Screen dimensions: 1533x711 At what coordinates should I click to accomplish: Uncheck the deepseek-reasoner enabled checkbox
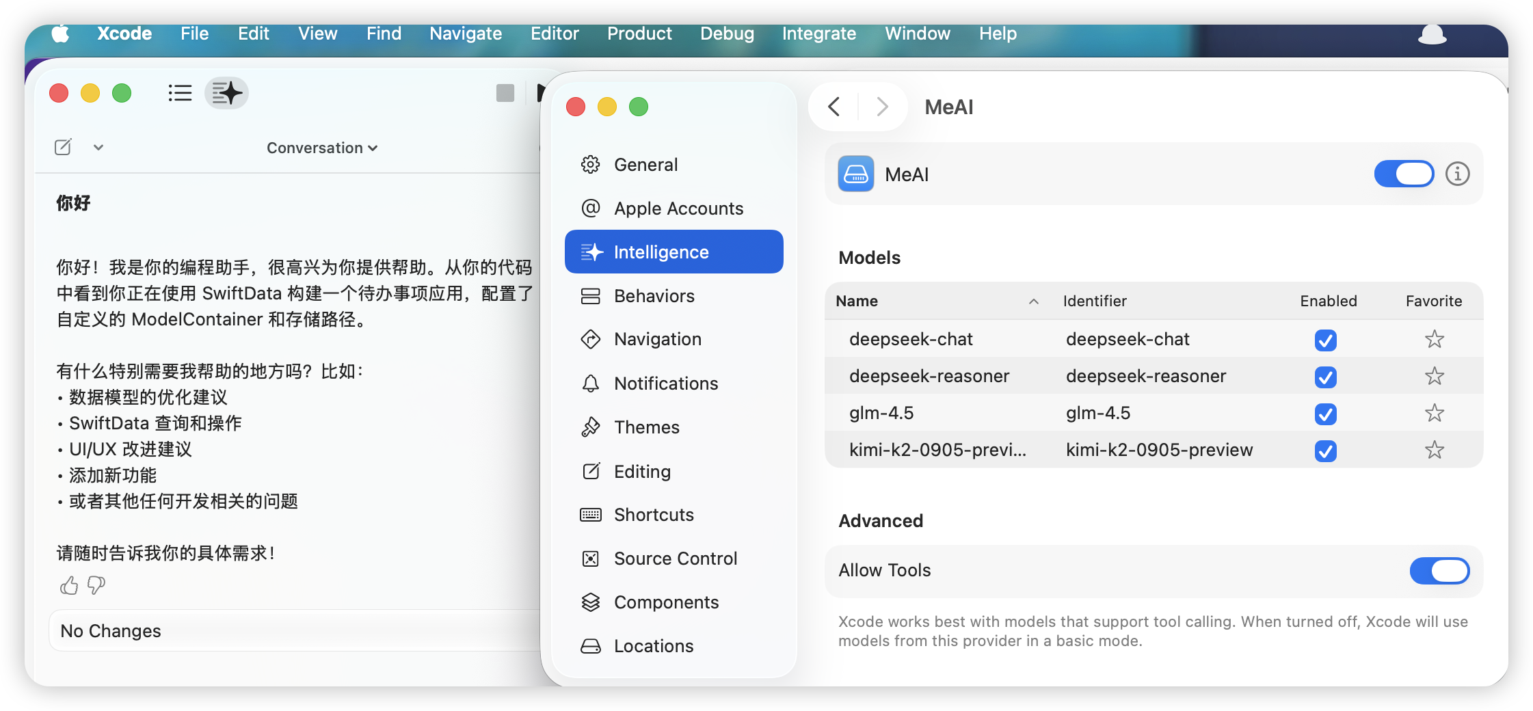(1325, 377)
